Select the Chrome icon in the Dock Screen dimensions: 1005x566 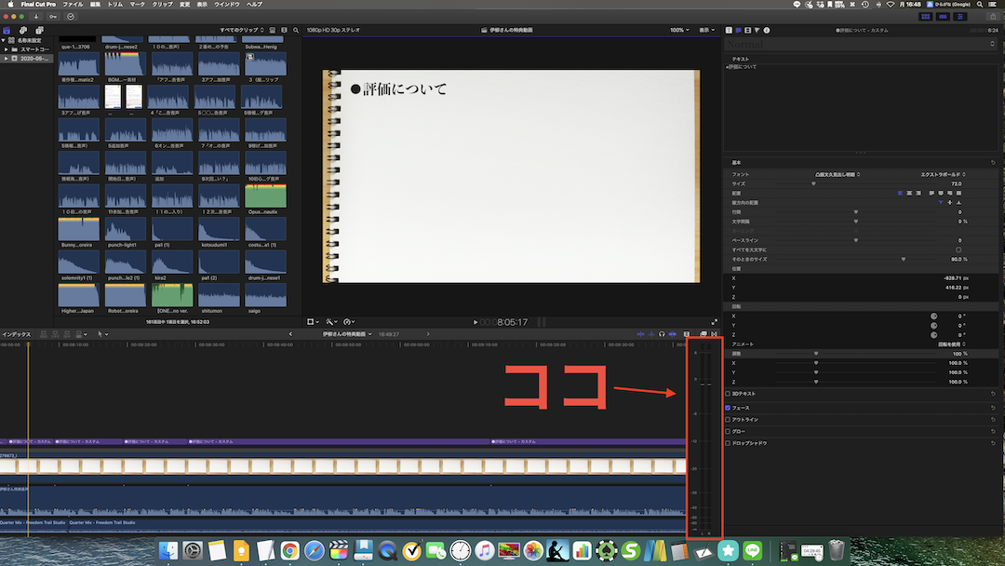[289, 550]
